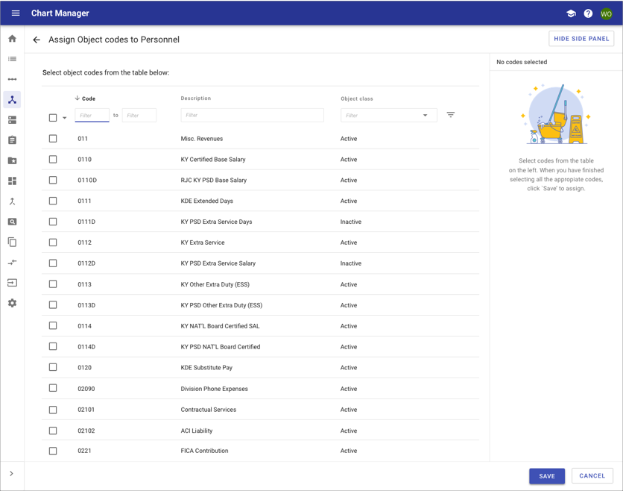Screen dimensions: 623x491
Task: Tick checkbox for KY NAT'L Board Certified SAL
Action: [53, 325]
